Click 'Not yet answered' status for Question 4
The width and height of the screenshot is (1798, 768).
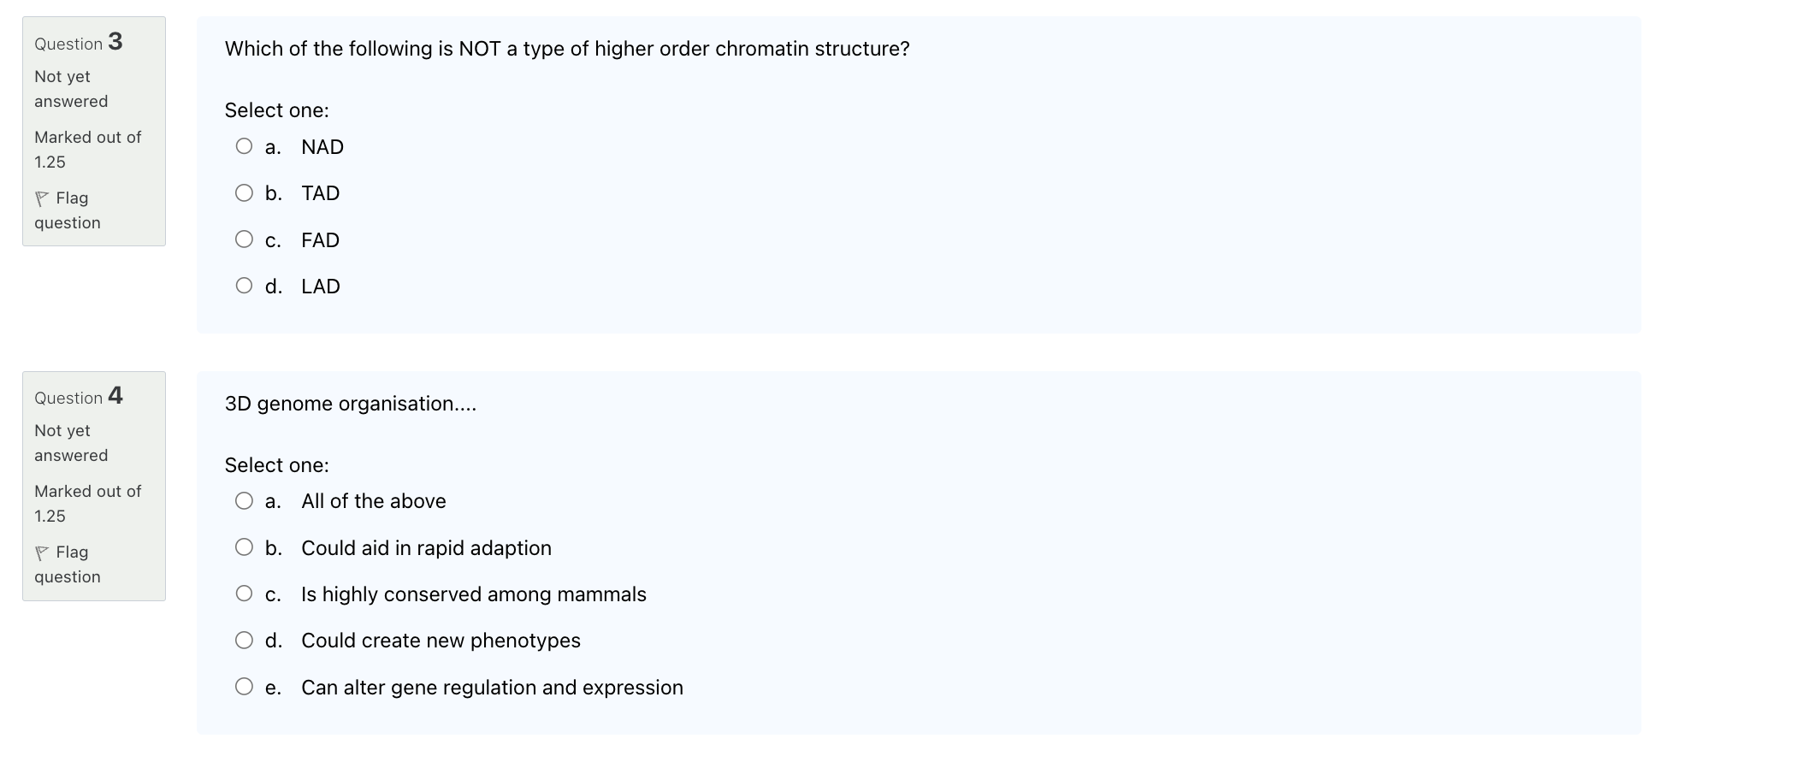click(70, 442)
